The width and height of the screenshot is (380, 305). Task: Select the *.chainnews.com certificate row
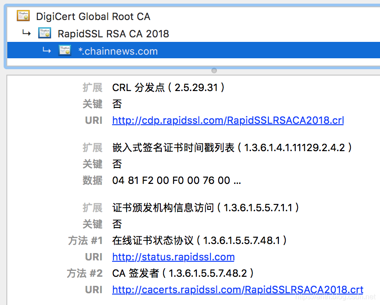pos(193,50)
